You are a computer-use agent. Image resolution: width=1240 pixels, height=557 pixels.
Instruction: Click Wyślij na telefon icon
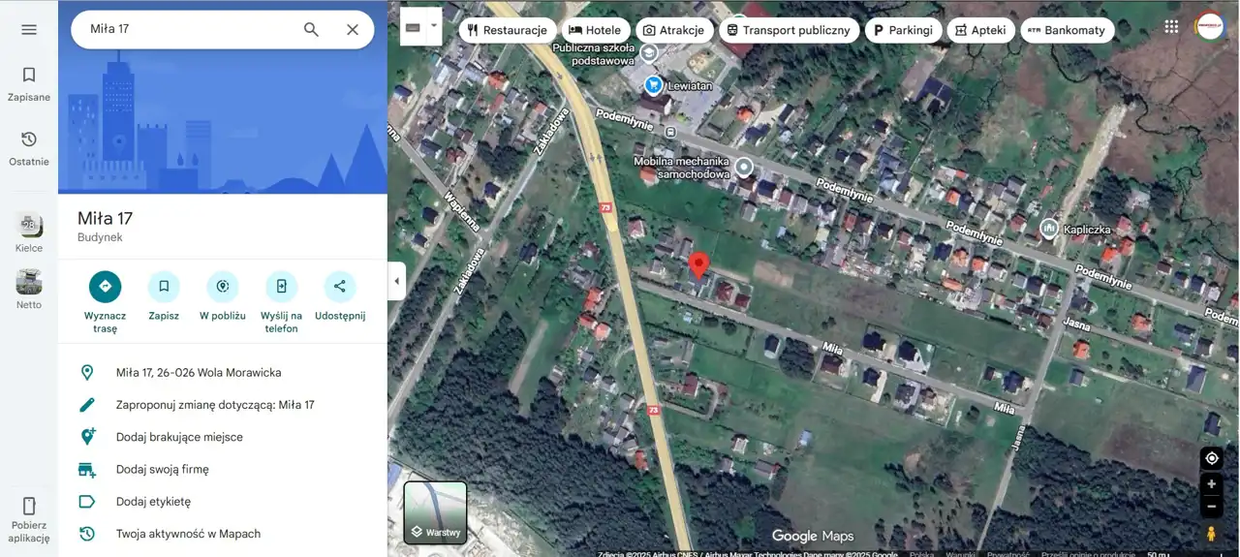pyautogui.click(x=281, y=287)
